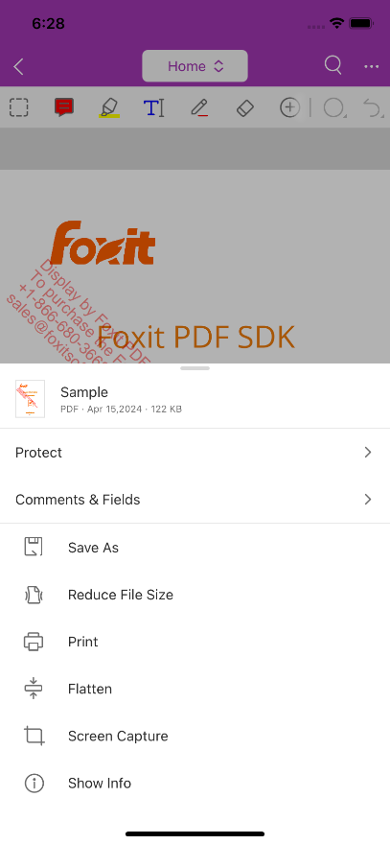Tap the Print option
This screenshot has height=844, width=390.
(x=195, y=642)
